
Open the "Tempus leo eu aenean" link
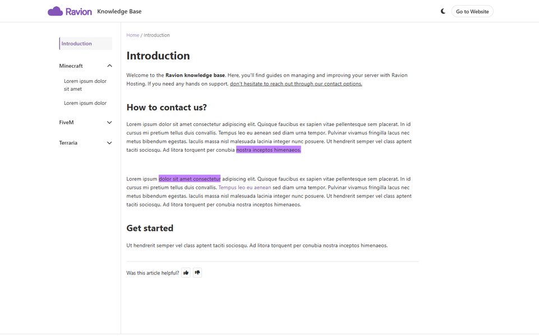[245, 188]
